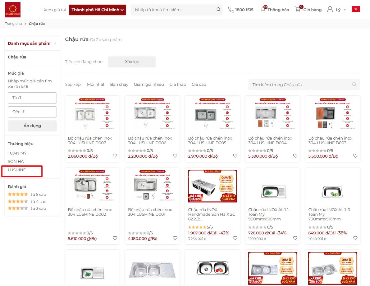Image resolution: width=370 pixels, height=286 pixels.
Task: Filter by four-star rating stars
Action: [x=18, y=201]
